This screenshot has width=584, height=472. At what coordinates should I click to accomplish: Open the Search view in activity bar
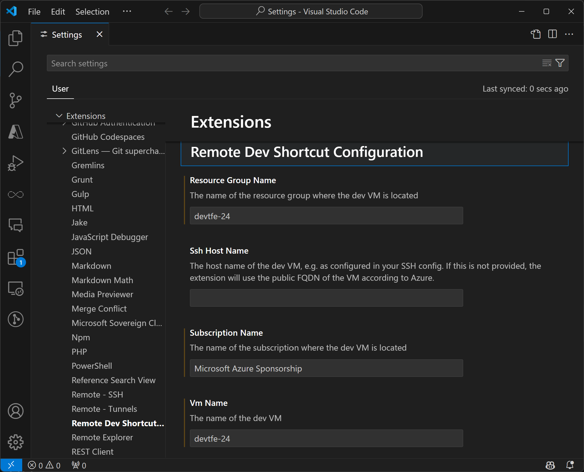[x=15, y=69]
